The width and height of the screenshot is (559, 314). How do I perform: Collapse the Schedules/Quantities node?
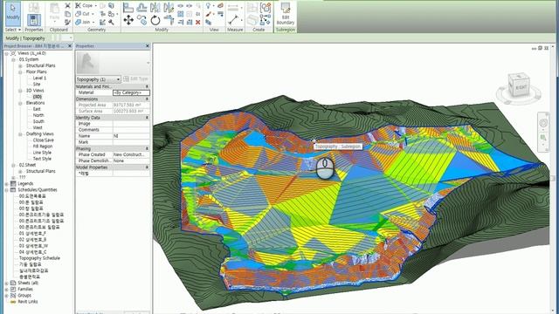coord(6,190)
